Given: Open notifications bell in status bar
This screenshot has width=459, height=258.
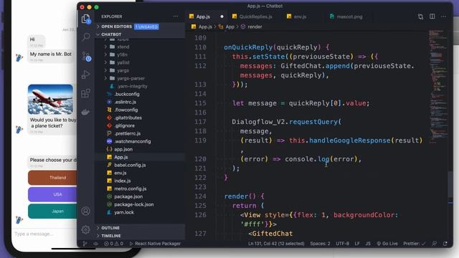Looking at the screenshot, I should [x=445, y=244].
